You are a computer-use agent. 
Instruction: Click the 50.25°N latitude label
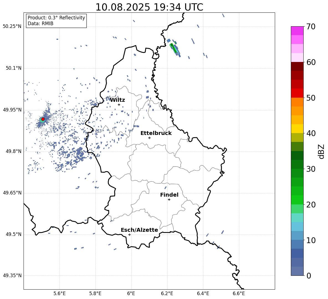point(12,27)
